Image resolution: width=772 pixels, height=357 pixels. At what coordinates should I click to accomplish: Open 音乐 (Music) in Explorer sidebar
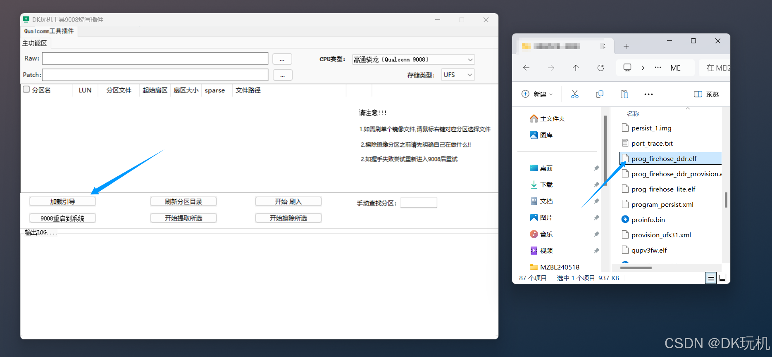[541, 234]
